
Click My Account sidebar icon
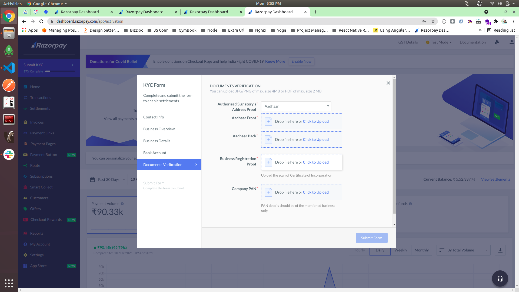pos(25,244)
